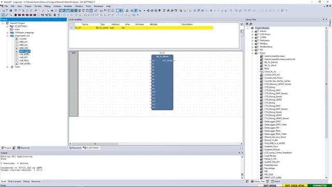Open the Scheme menu

click(x=57, y=6)
